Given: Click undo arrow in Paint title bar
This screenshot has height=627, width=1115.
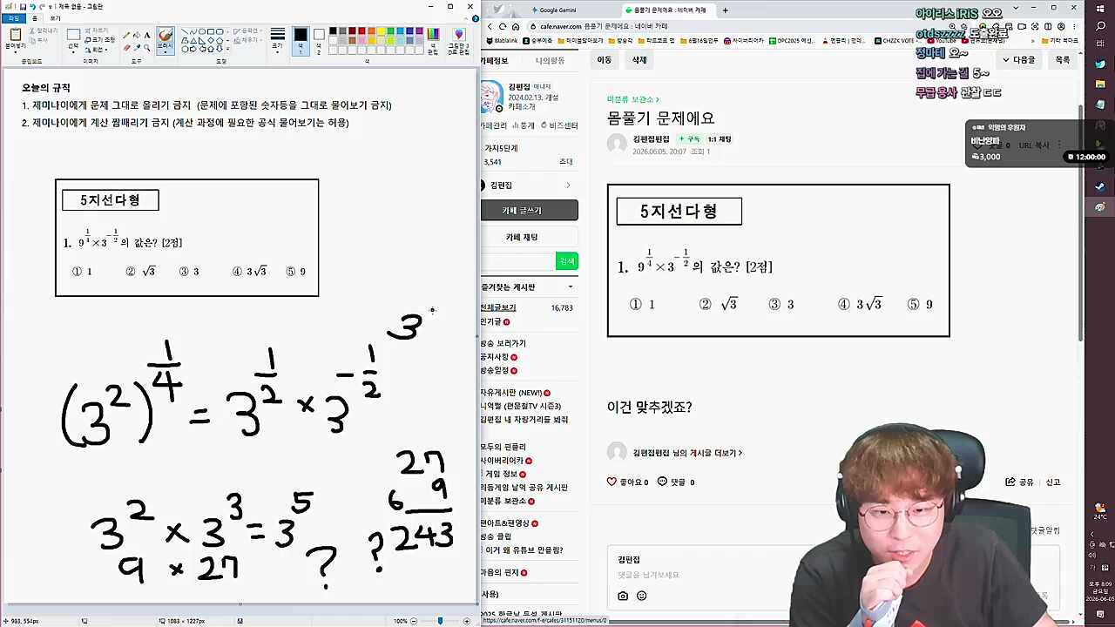Looking at the screenshot, I should [x=32, y=6].
